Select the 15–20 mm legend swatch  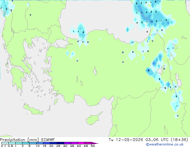(x=47, y=143)
